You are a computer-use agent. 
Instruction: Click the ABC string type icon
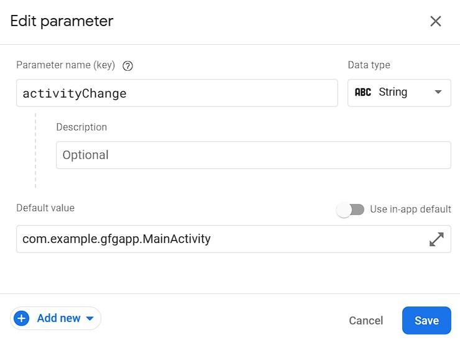pyautogui.click(x=363, y=93)
